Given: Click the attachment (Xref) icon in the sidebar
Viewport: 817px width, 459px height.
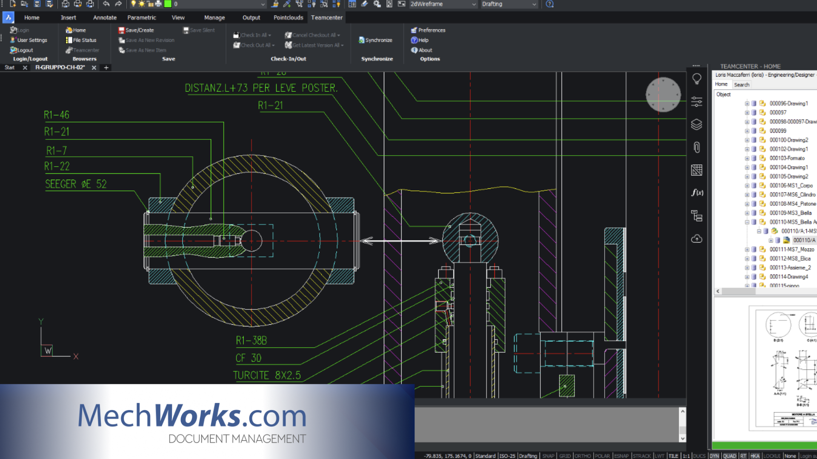Looking at the screenshot, I should pyautogui.click(x=697, y=147).
